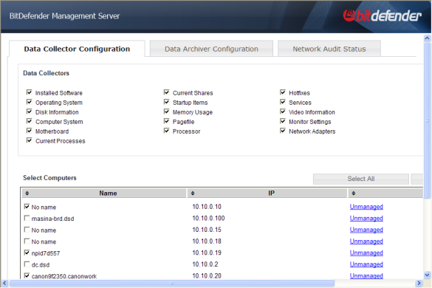The width and height of the screenshot is (432, 288).
Task: Uncheck the Video Information checkbox
Action: click(283, 112)
